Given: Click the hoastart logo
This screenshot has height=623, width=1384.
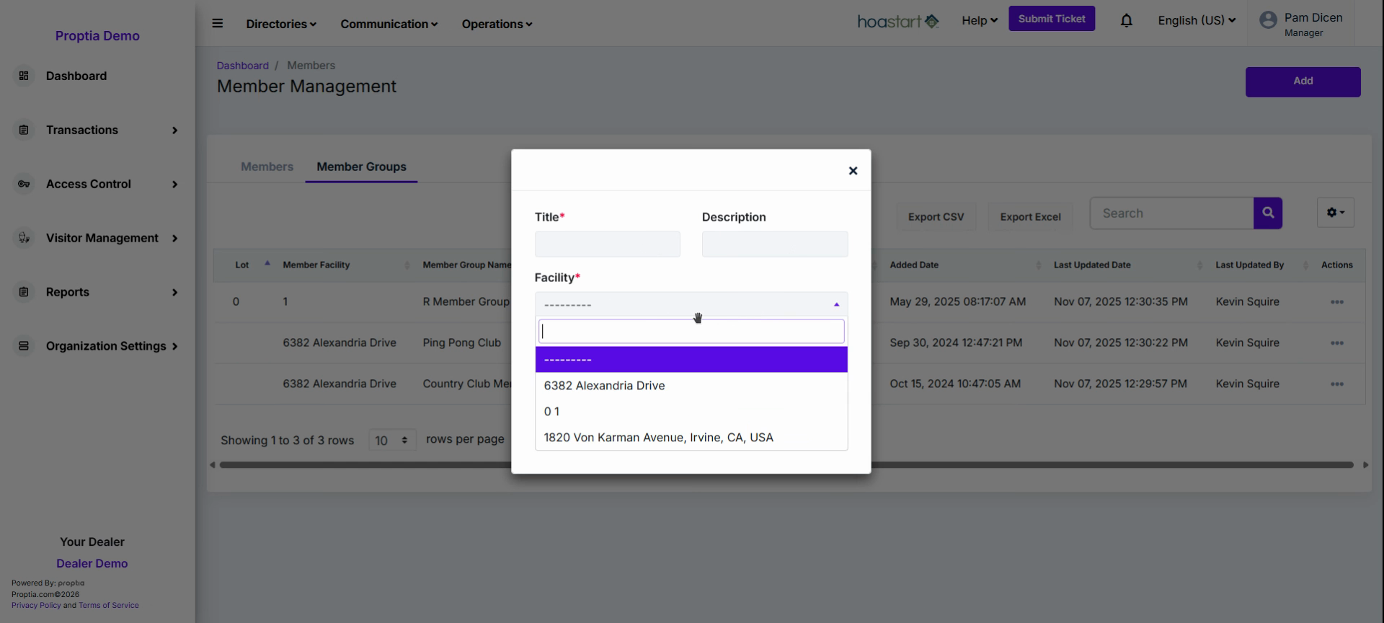Looking at the screenshot, I should pos(897,22).
